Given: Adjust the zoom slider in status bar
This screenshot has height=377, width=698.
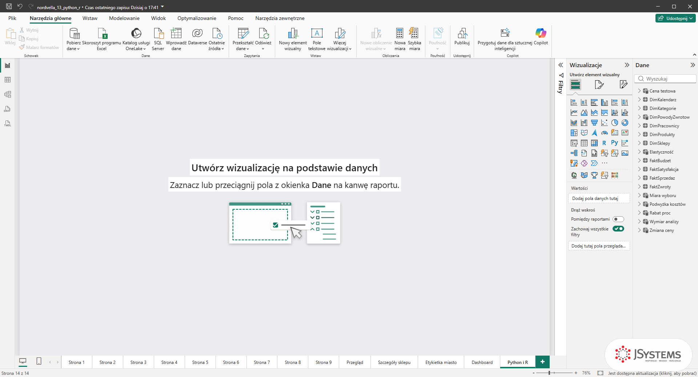Looking at the screenshot, I should tap(549, 373).
